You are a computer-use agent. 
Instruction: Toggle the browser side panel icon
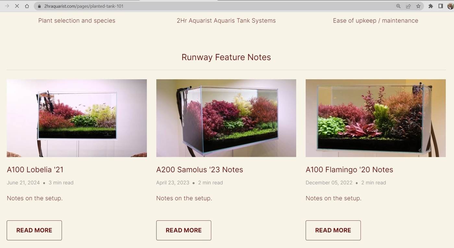pos(440,6)
